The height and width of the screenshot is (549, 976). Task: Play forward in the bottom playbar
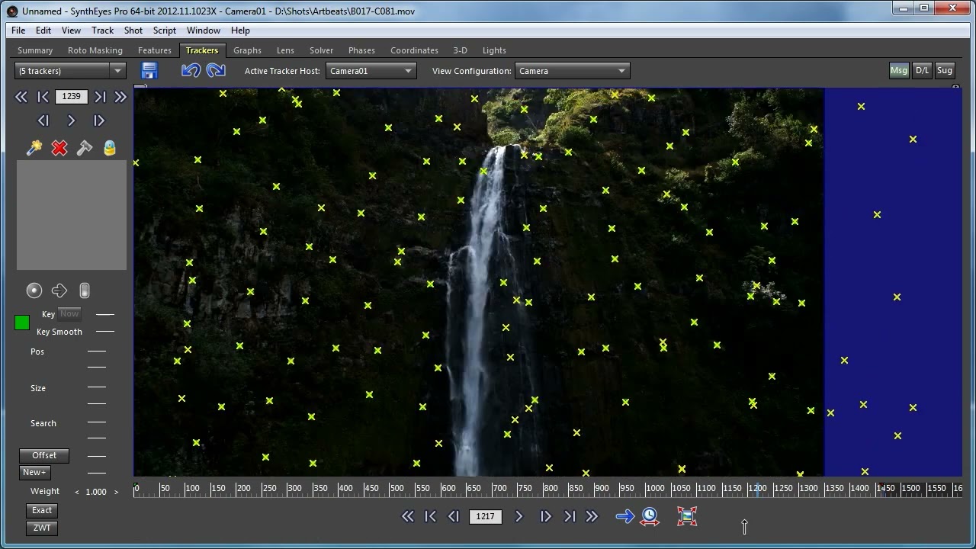coord(519,516)
